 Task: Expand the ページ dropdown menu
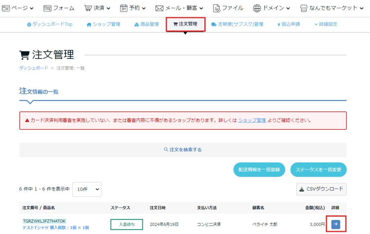coord(18,8)
